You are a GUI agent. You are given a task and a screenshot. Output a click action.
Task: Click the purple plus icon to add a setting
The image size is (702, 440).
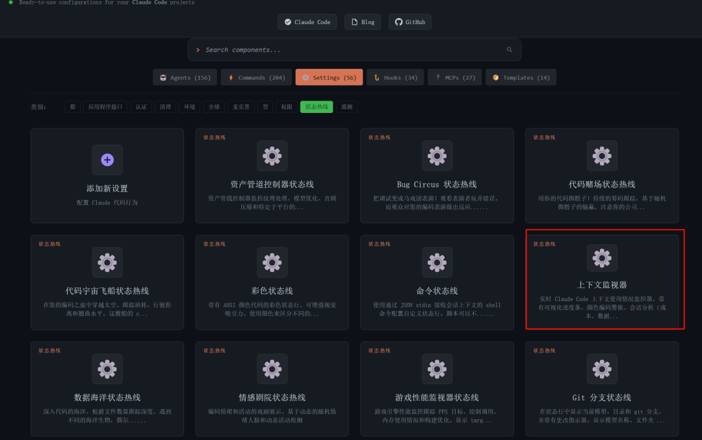(107, 160)
